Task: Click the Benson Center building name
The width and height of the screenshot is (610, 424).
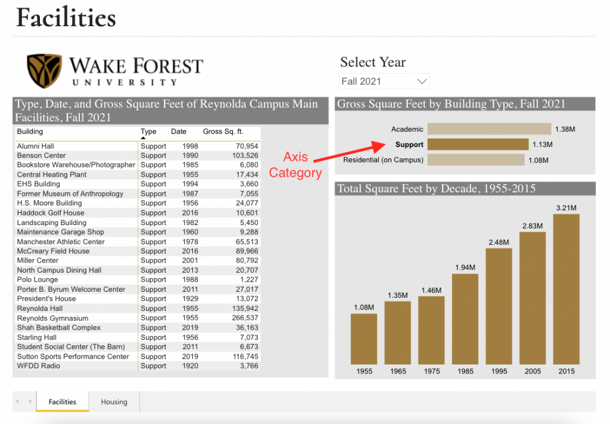Action: point(41,155)
